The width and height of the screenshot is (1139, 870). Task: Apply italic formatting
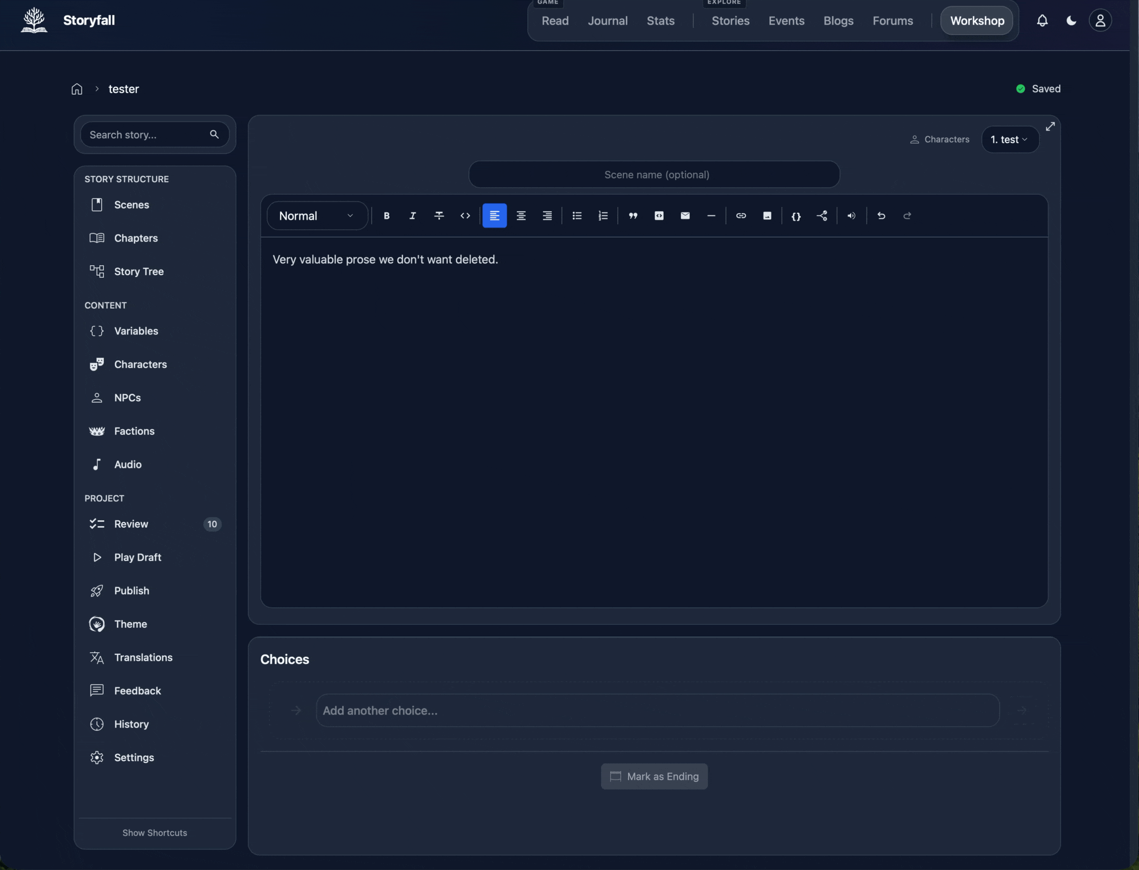pyautogui.click(x=412, y=216)
